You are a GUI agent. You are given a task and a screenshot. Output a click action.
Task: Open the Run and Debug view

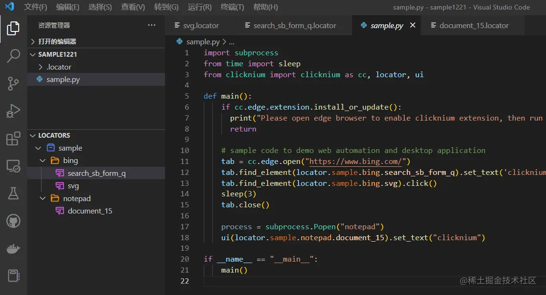pos(13,111)
